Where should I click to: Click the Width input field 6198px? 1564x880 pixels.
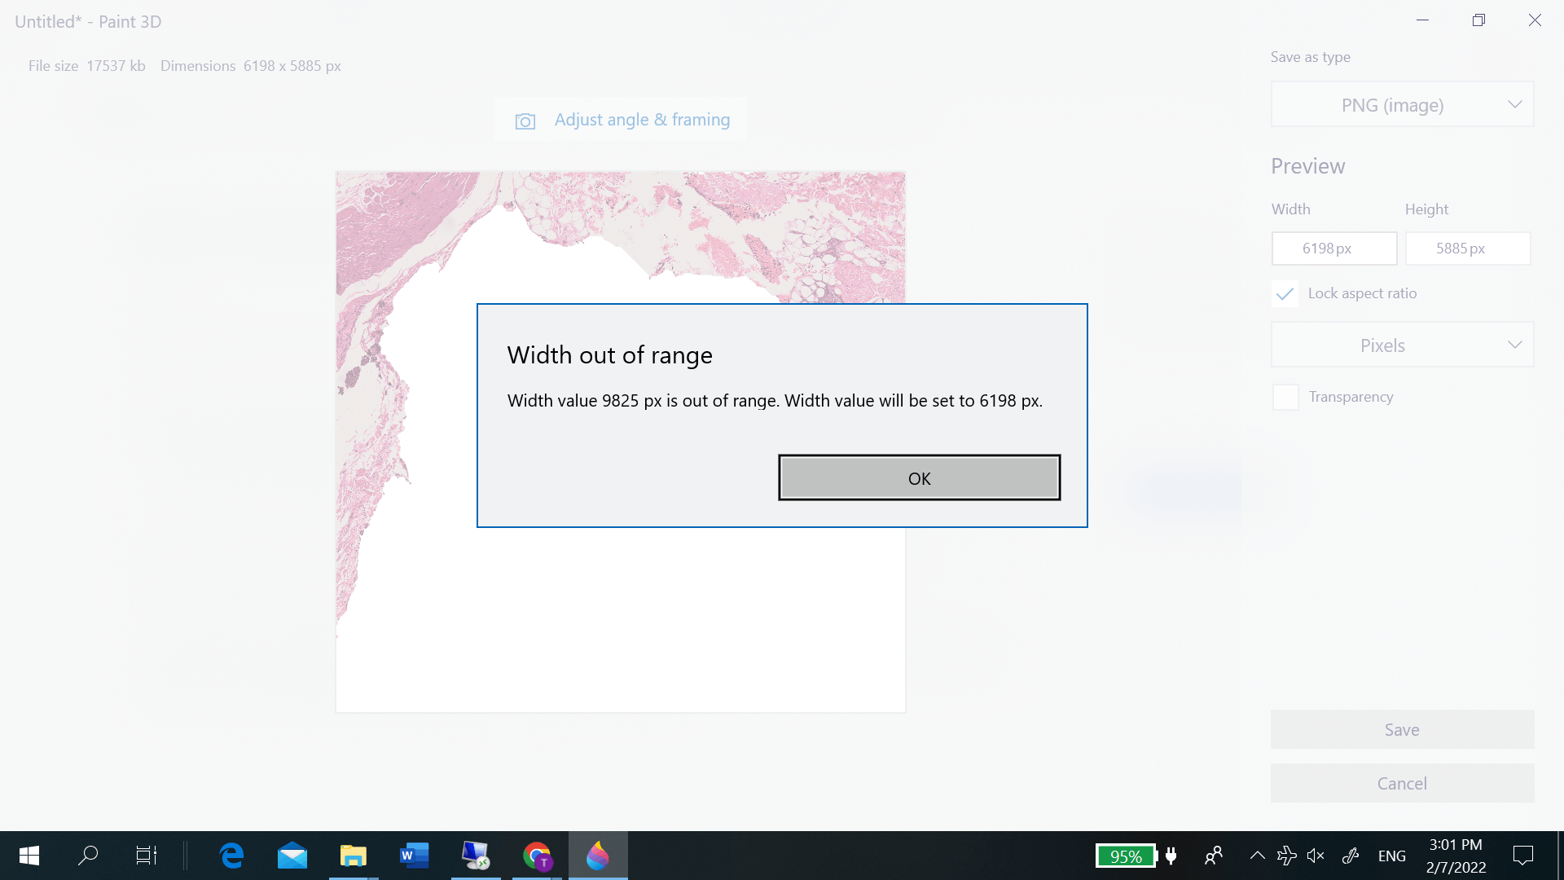coord(1334,249)
